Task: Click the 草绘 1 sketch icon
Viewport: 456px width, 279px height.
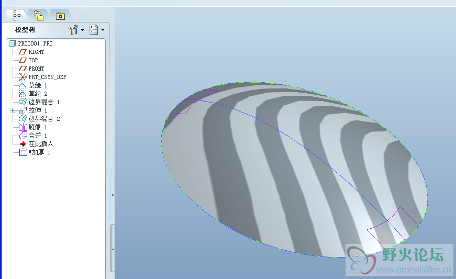Action: (x=23, y=85)
